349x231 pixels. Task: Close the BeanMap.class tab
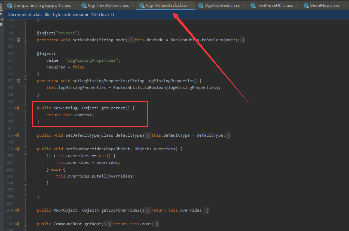tap(344, 5)
